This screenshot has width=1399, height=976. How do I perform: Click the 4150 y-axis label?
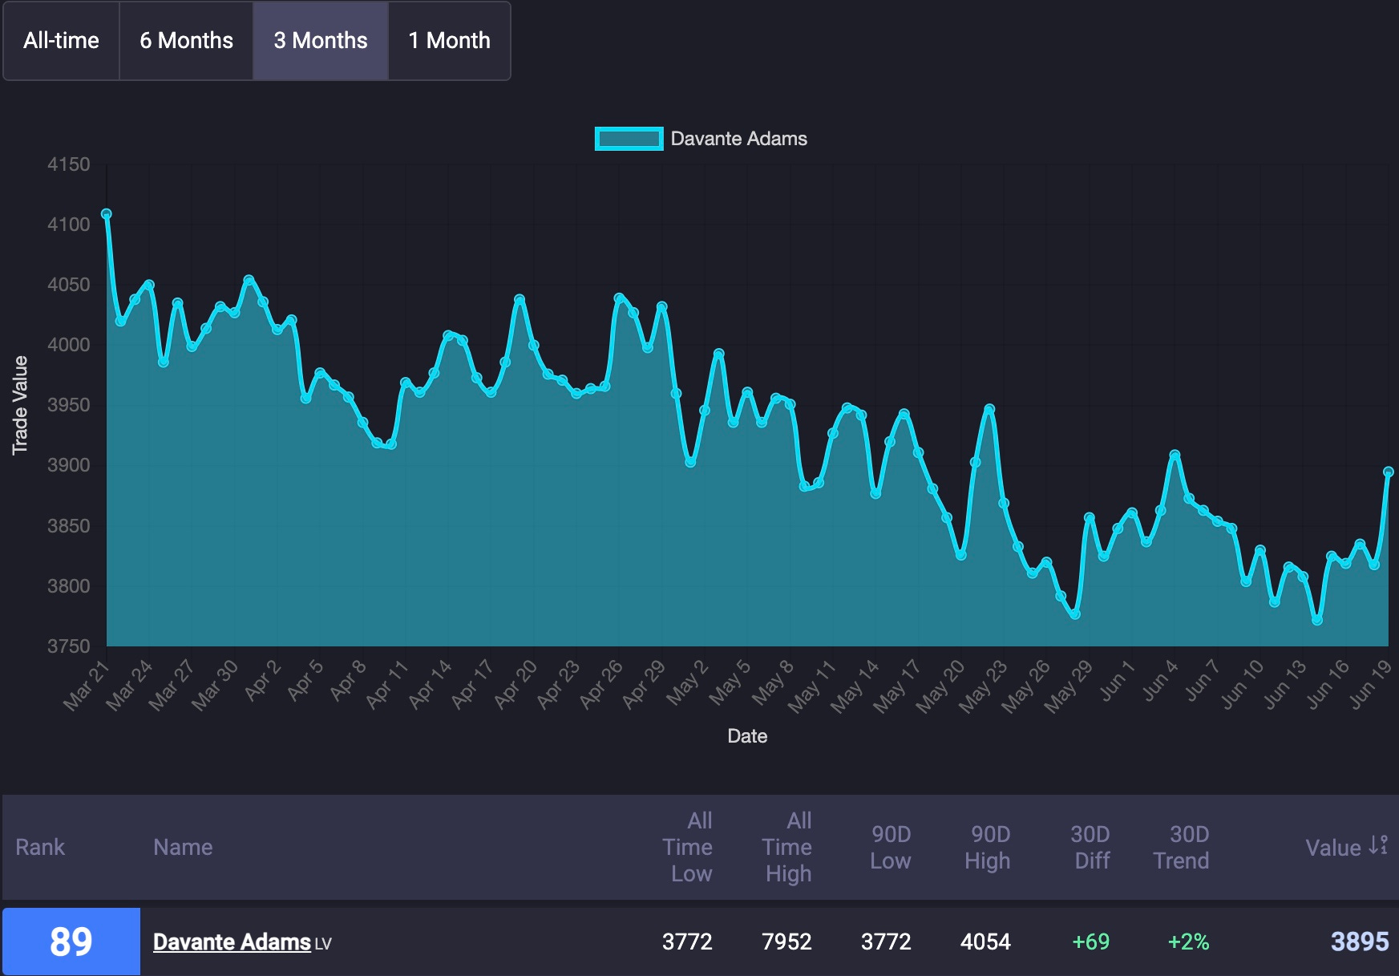point(69,164)
